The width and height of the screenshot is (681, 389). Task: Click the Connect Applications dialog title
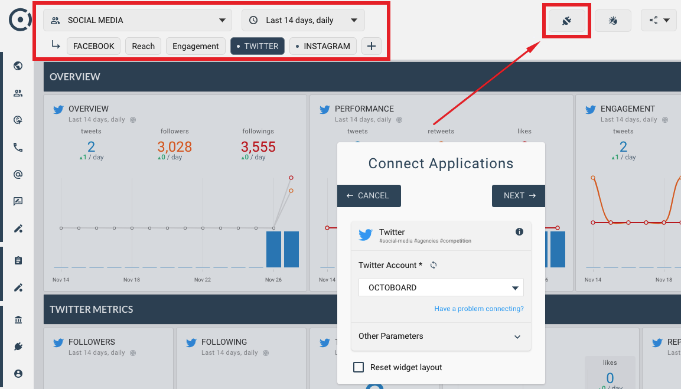441,164
